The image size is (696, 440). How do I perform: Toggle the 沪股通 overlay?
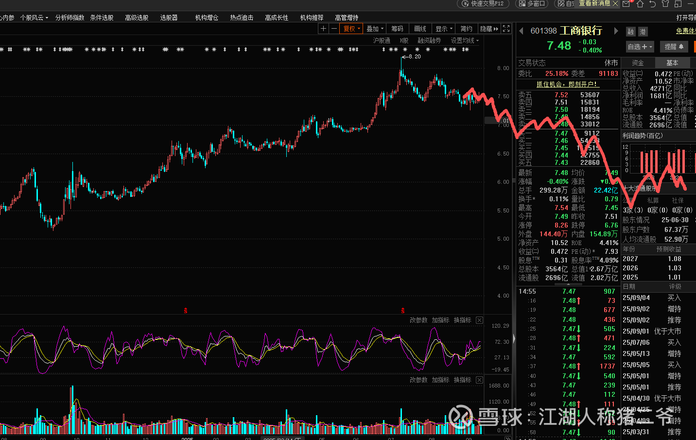click(x=382, y=40)
